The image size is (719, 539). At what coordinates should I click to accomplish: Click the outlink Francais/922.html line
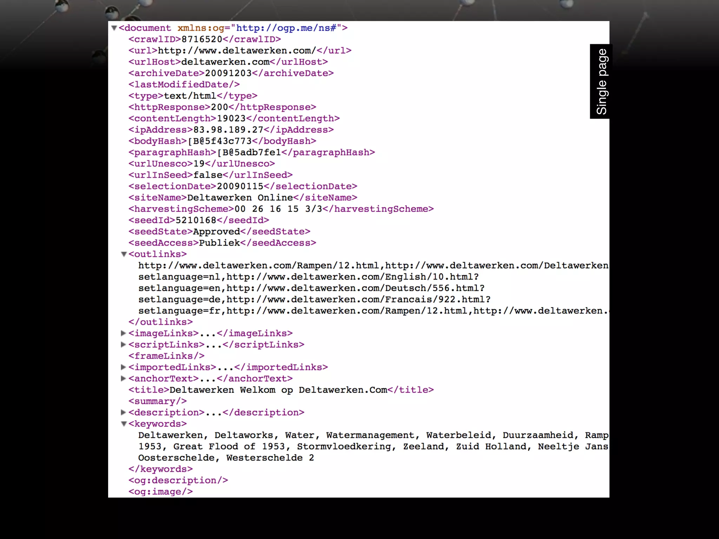[x=315, y=299]
